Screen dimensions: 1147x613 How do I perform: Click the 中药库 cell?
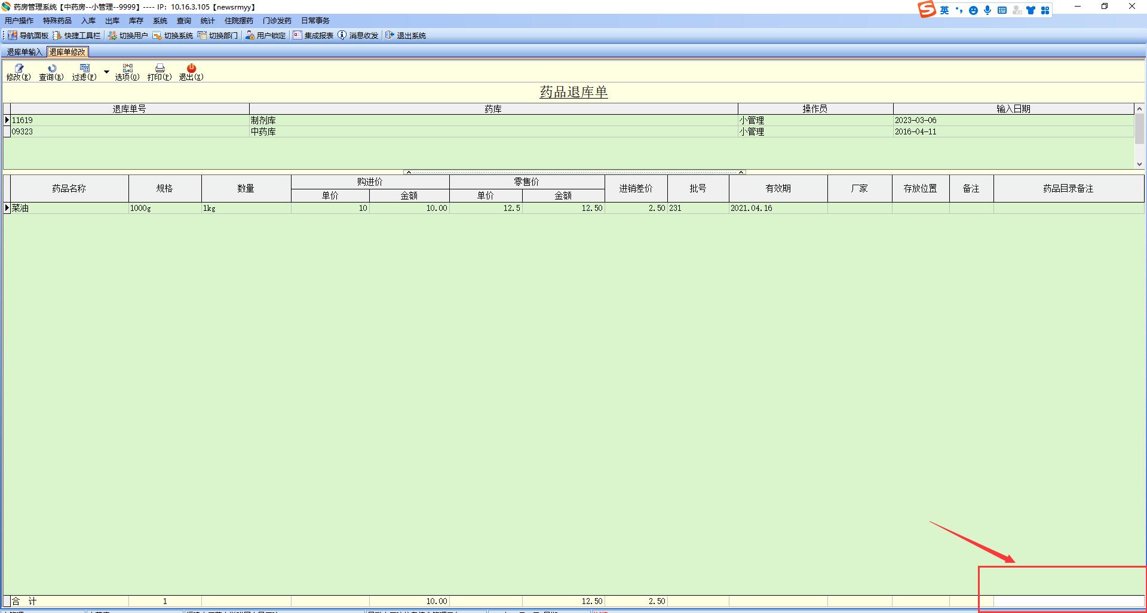(493, 131)
